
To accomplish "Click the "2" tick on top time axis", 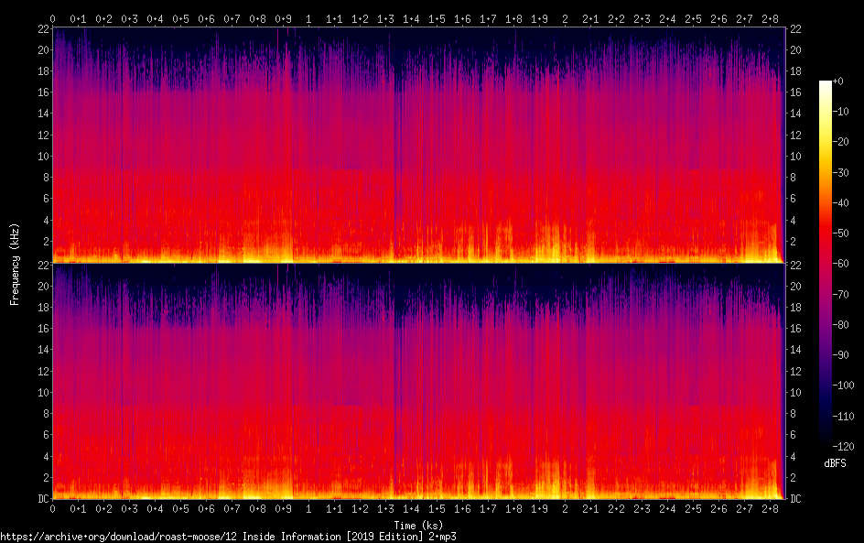I will pos(565,18).
